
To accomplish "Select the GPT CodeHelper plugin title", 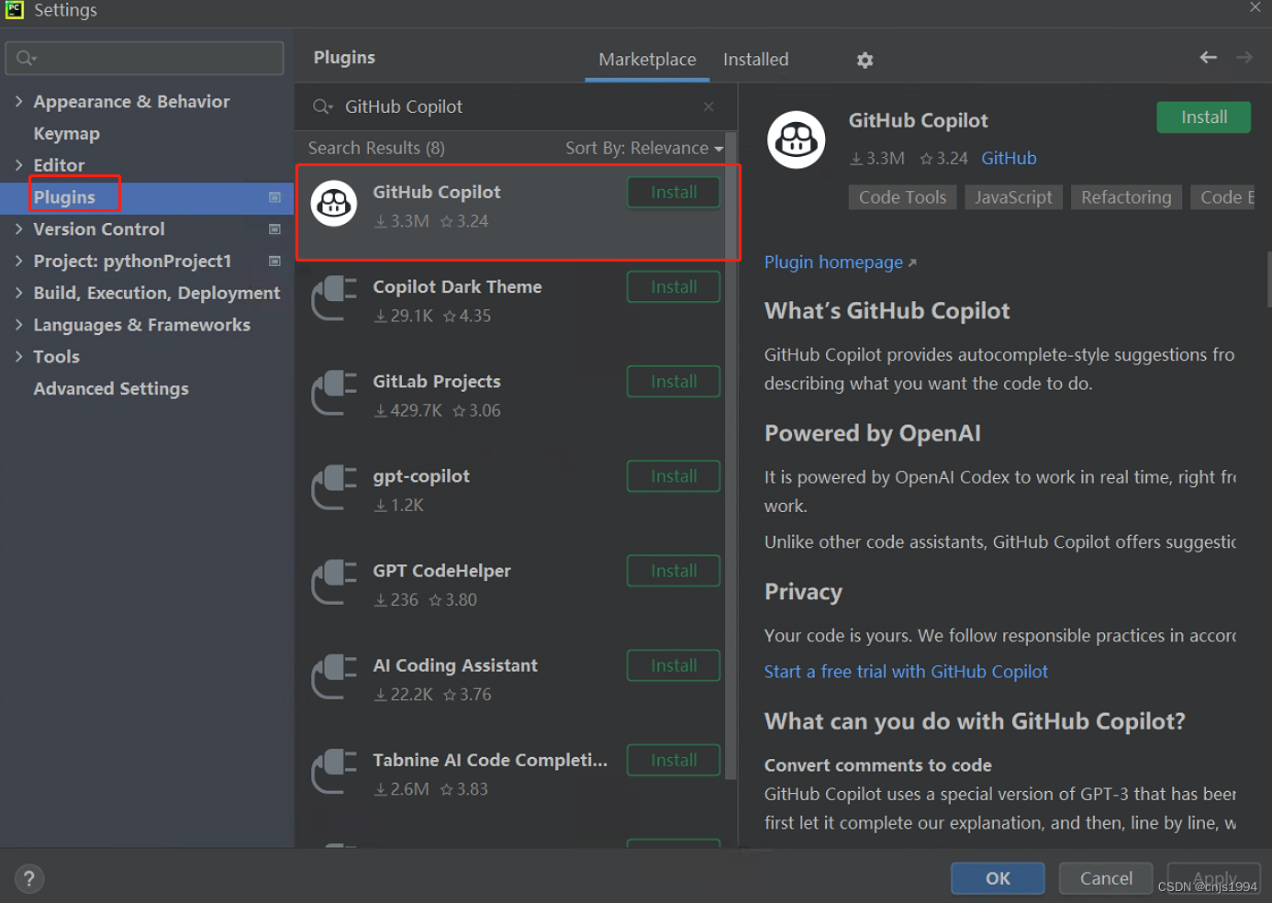I will pos(441,571).
